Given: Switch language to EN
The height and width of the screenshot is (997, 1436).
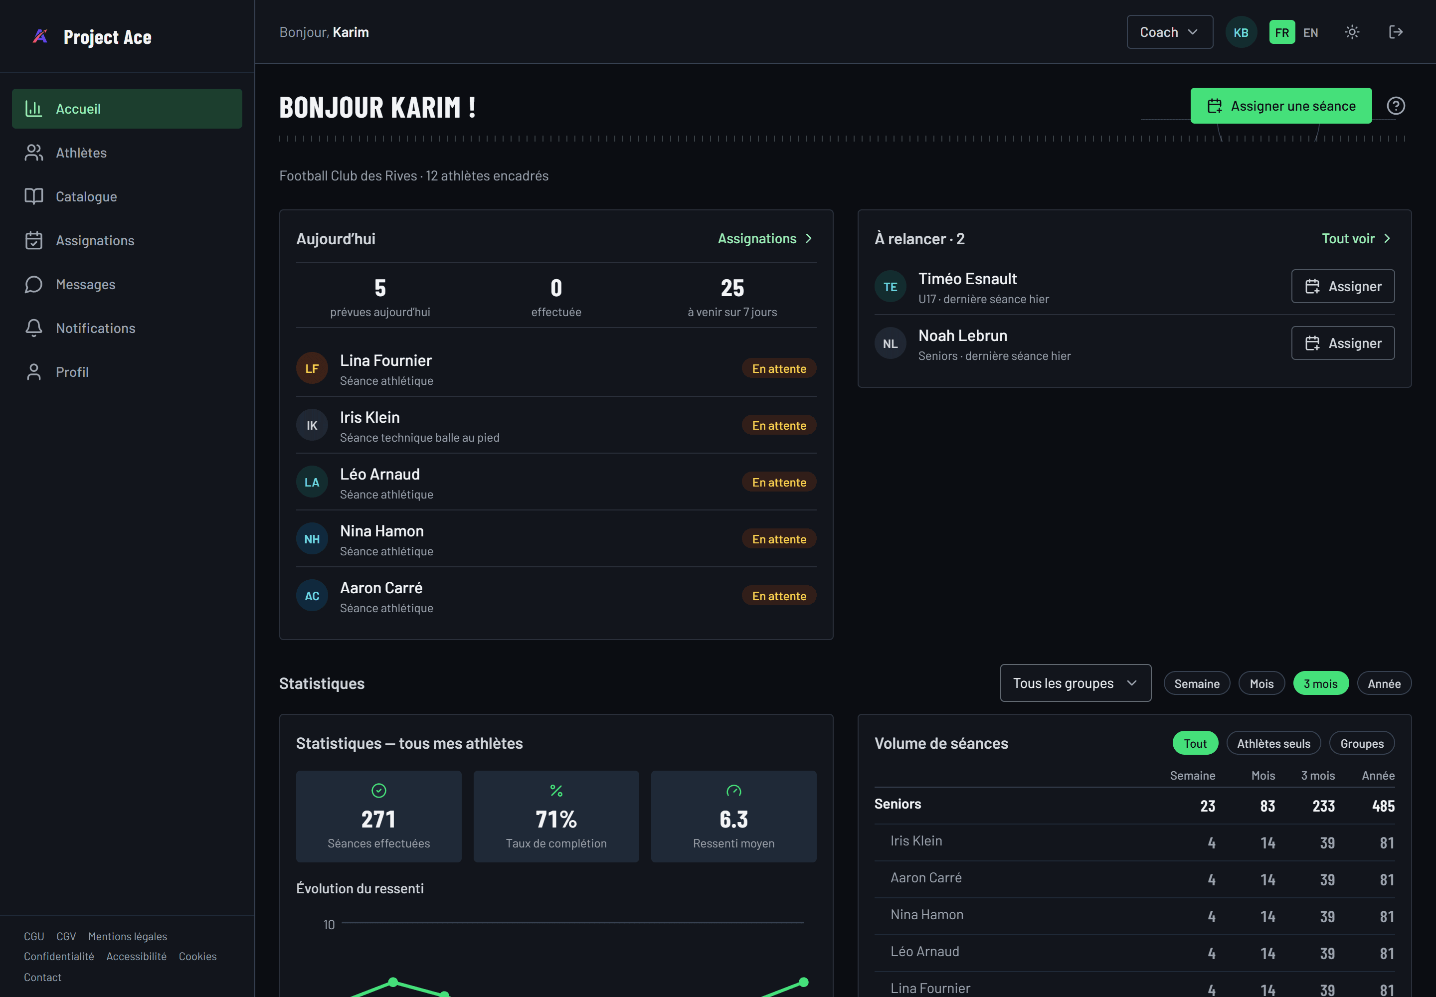Looking at the screenshot, I should coord(1310,32).
